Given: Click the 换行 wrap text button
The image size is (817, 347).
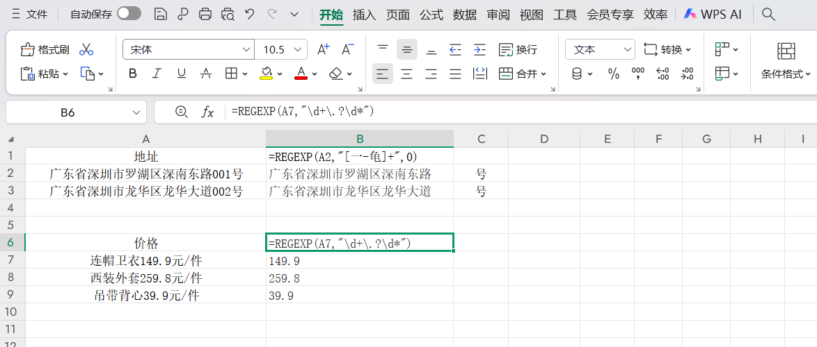Looking at the screenshot, I should (518, 50).
